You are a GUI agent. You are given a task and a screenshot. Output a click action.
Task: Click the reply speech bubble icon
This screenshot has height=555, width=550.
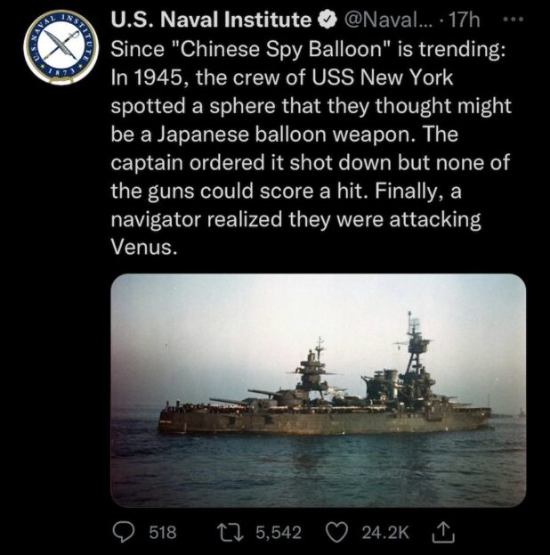tap(126, 532)
